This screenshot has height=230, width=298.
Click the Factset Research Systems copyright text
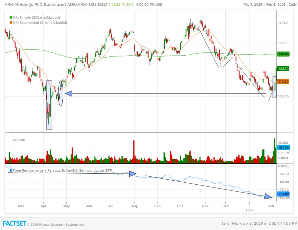[x=56, y=225]
